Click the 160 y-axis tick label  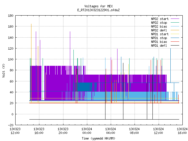point(11,26)
